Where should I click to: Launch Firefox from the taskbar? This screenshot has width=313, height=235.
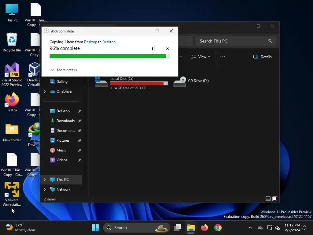(x=204, y=228)
